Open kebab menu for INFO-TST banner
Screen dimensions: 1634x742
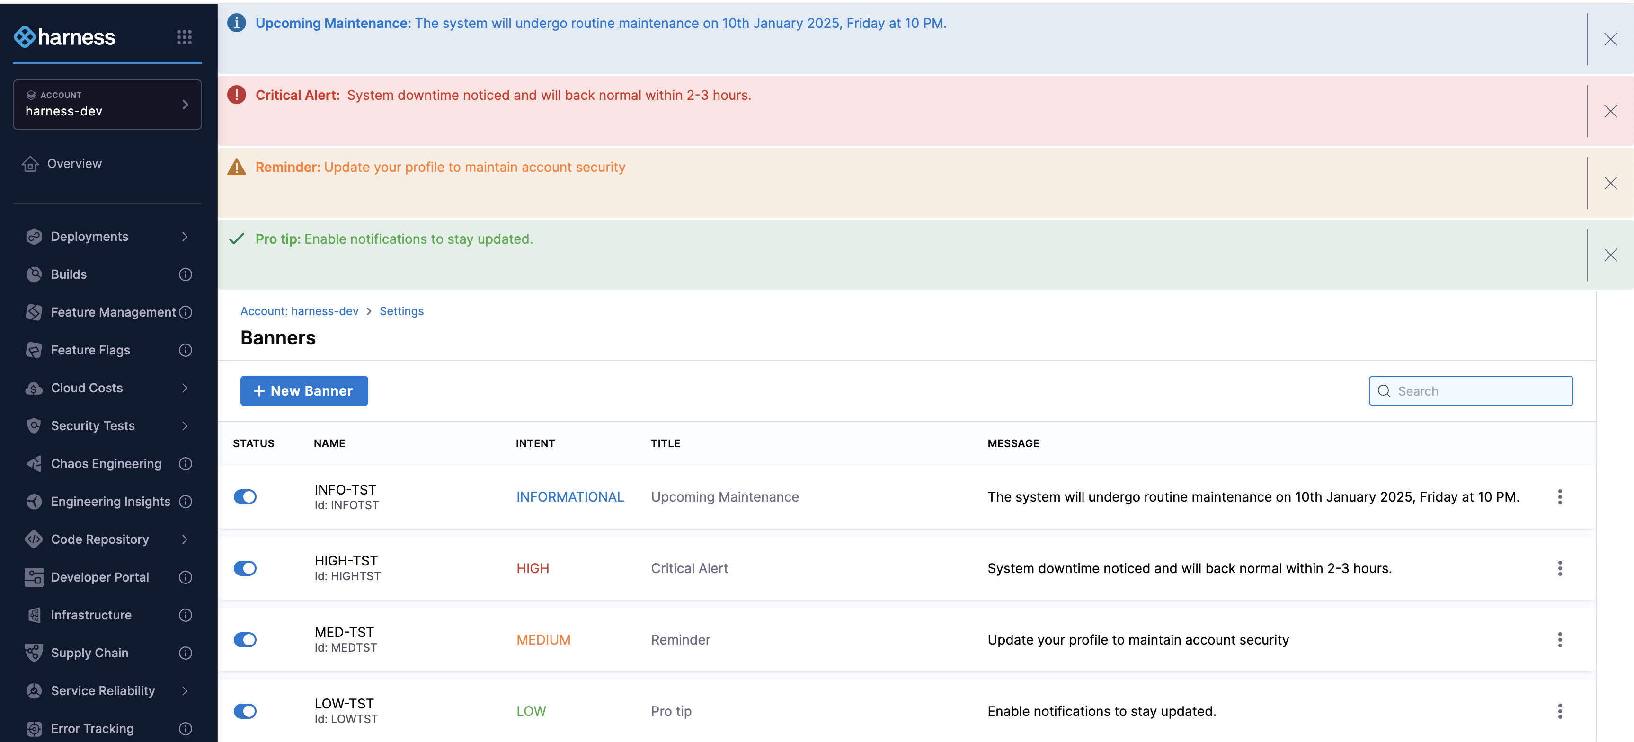pyautogui.click(x=1559, y=497)
